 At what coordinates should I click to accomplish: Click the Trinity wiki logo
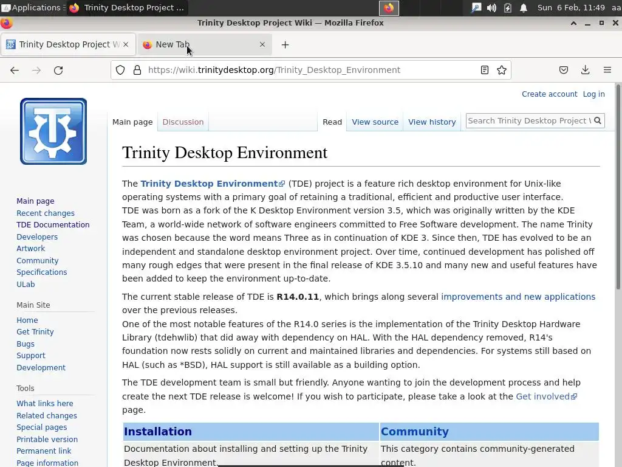pos(53,131)
